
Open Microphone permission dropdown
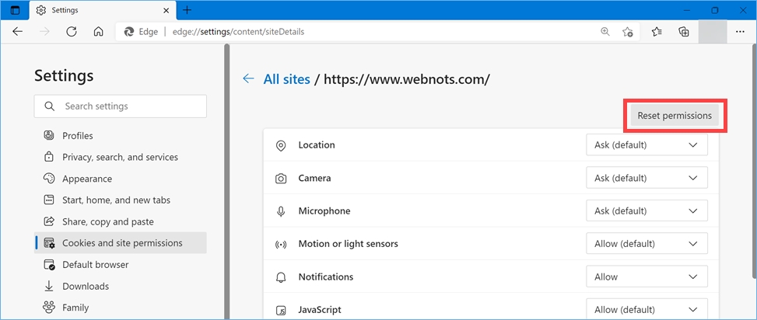coord(647,211)
